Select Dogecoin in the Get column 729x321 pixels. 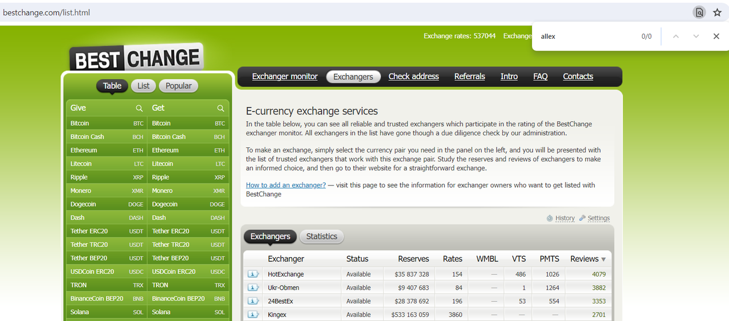click(x=189, y=204)
